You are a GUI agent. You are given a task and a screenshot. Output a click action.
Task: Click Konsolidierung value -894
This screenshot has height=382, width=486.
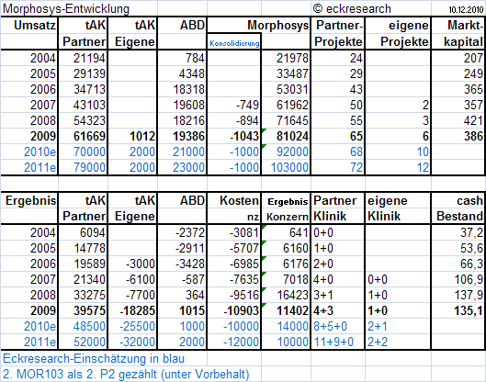click(247, 120)
